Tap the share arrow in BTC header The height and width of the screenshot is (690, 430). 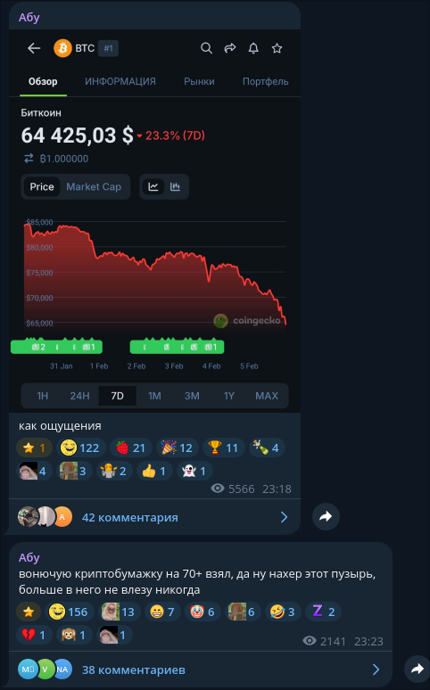230,48
